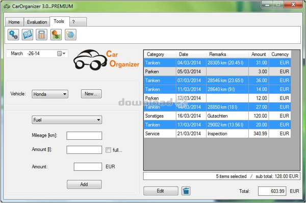Focus the Mileage [km] input field
Screen dimensions: 306x203
[x=84, y=136]
